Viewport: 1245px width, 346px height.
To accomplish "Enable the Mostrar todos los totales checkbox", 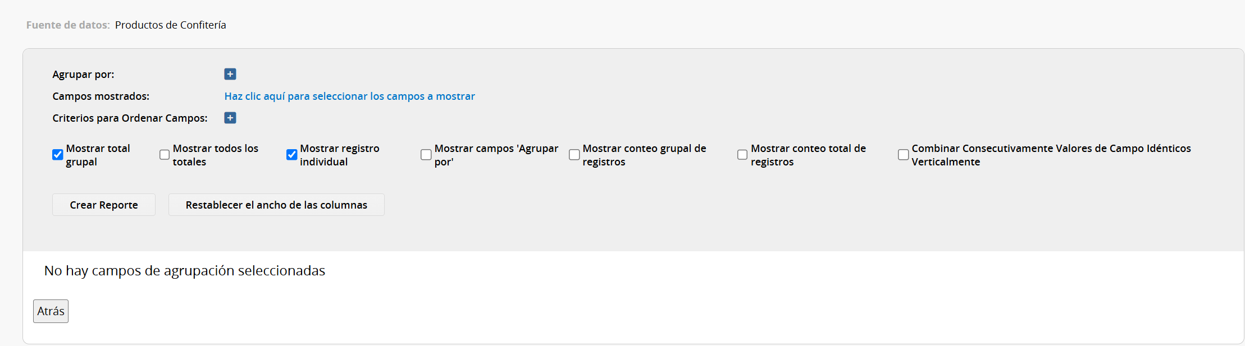I will point(165,155).
